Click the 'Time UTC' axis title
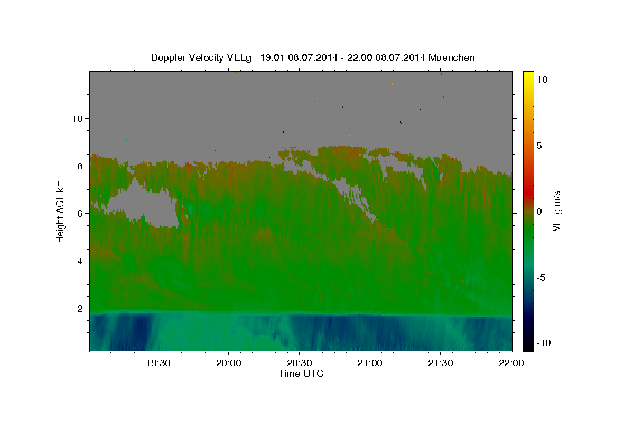This screenshot has width=634, height=422. pyautogui.click(x=301, y=373)
